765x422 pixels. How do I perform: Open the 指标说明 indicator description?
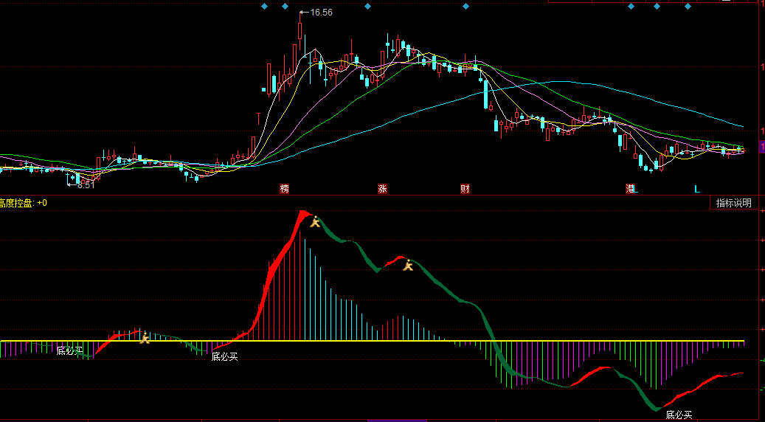tap(733, 203)
